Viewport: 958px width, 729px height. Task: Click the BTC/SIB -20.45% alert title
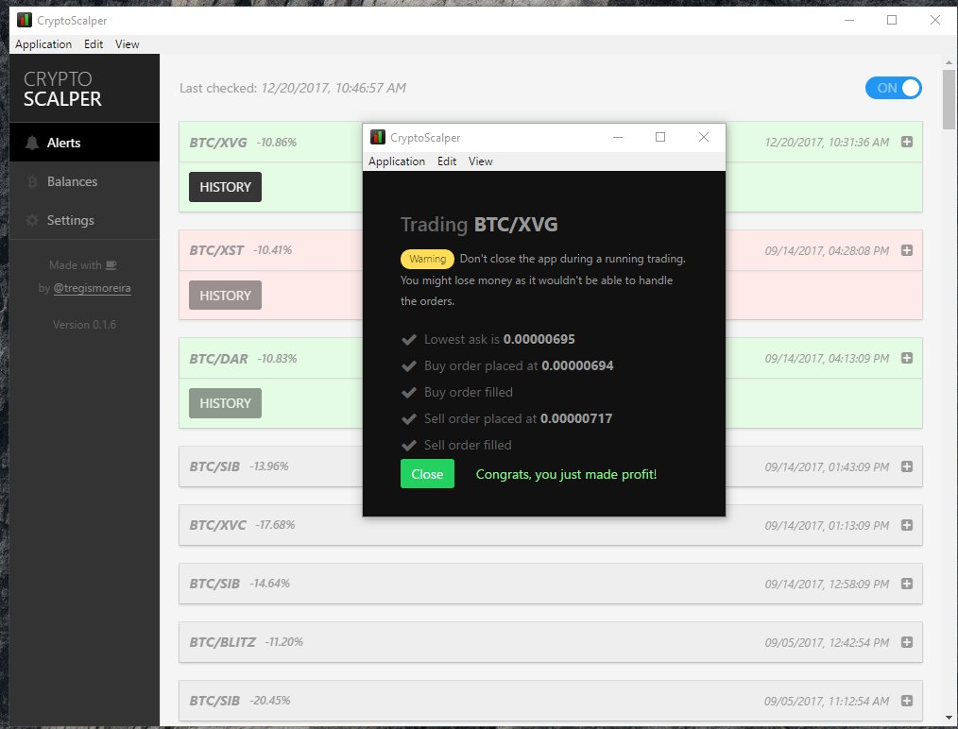(214, 701)
